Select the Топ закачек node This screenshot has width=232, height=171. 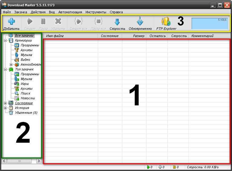tap(24, 69)
